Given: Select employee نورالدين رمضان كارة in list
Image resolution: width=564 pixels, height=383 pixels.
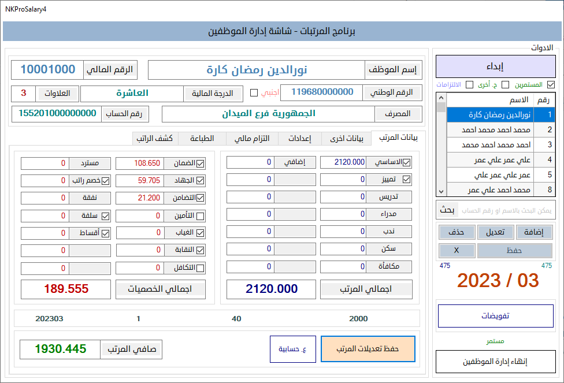Looking at the screenshot, I should (x=500, y=115).
